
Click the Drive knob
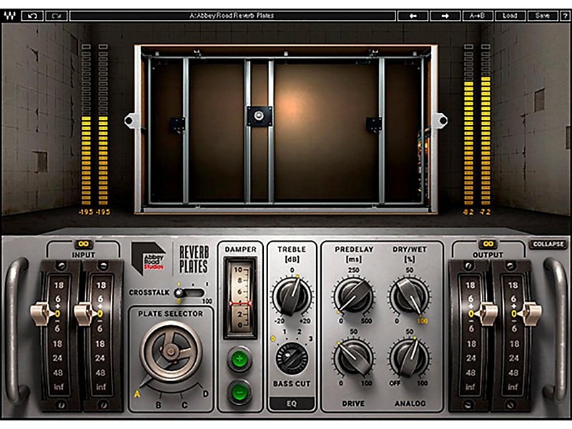(353, 358)
